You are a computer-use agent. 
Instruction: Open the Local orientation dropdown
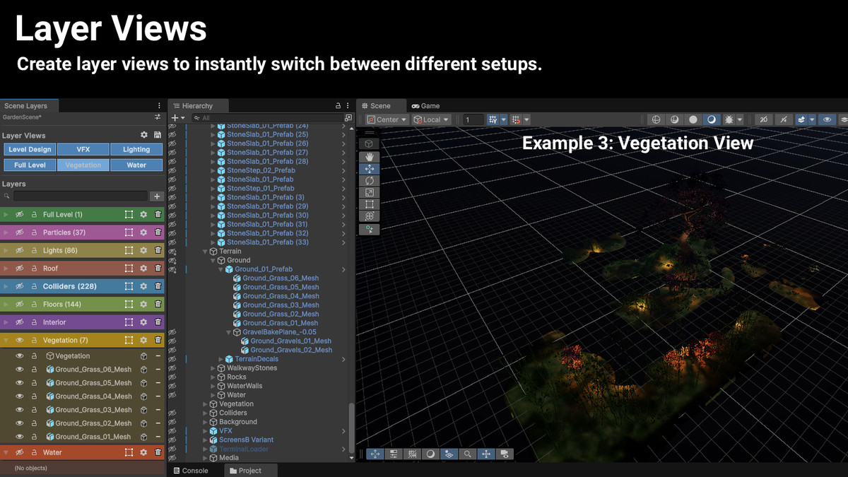432,119
